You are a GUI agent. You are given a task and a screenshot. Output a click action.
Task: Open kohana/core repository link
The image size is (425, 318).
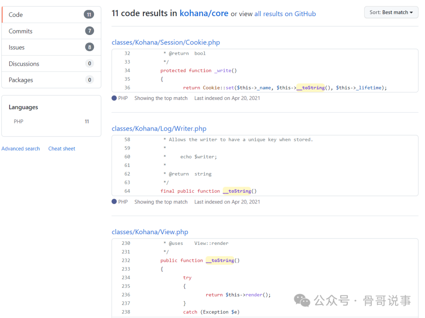pos(204,13)
